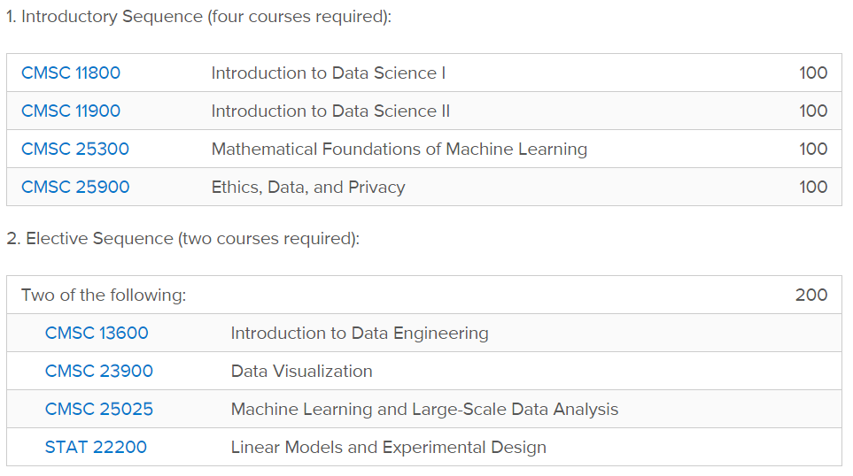Open the CMSC 11900 course link
Image resolution: width=853 pixels, height=476 pixels.
tap(71, 111)
